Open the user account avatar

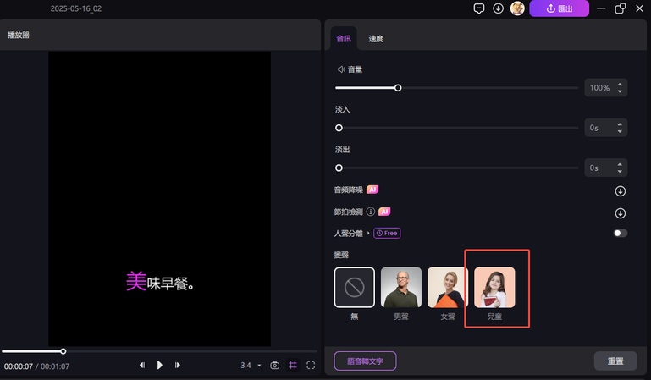[x=517, y=8]
